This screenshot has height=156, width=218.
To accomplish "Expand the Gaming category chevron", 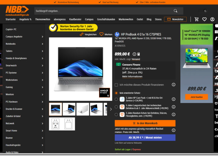I will (43, 87).
